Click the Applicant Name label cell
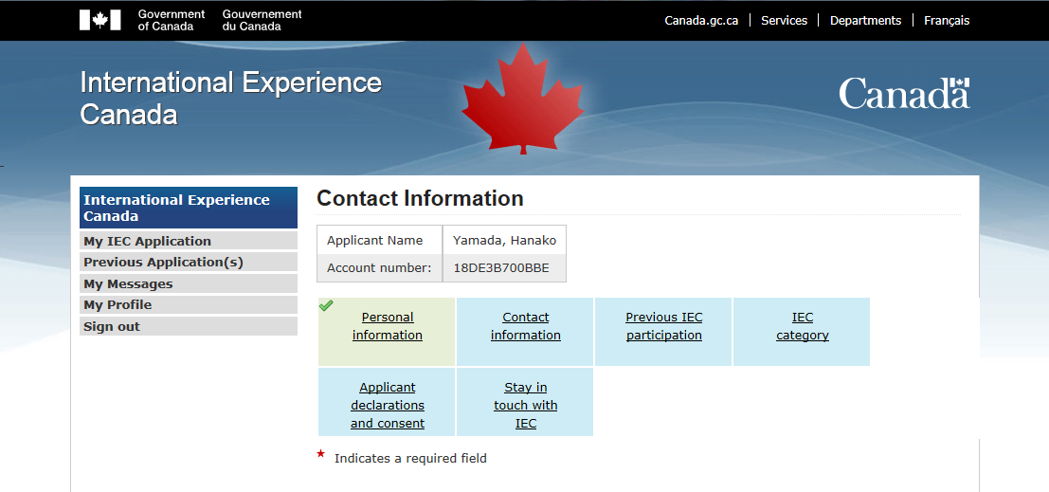Image resolution: width=1049 pixels, height=492 pixels. (380, 240)
